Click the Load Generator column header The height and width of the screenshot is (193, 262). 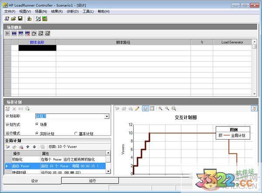(232, 42)
